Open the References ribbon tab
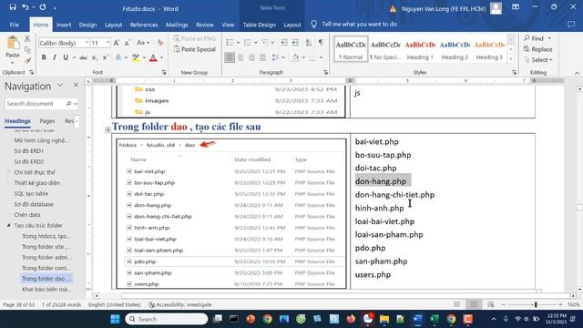 tap(144, 25)
